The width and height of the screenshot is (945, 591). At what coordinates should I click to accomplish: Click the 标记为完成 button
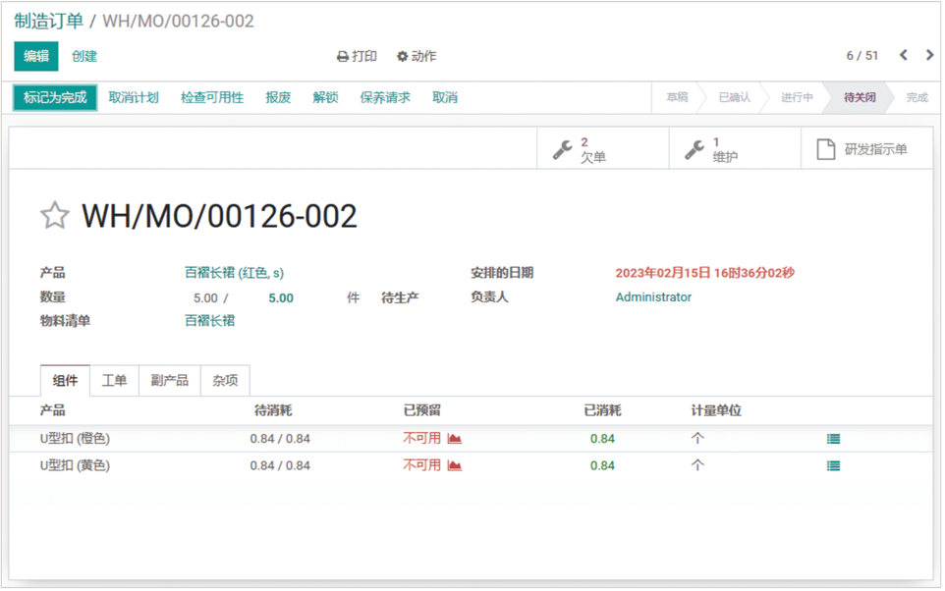point(55,98)
